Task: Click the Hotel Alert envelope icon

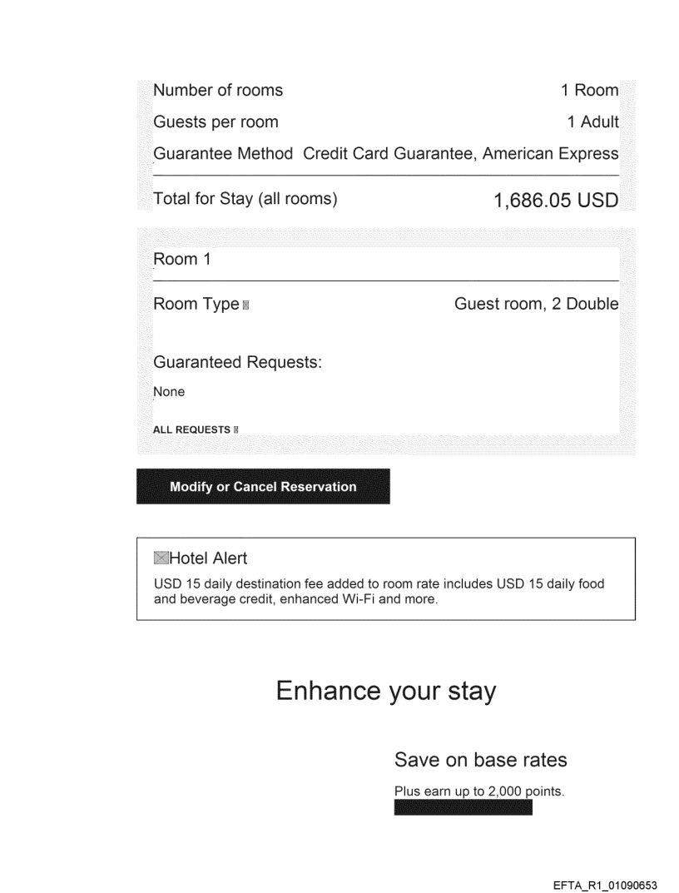Action: (x=161, y=558)
